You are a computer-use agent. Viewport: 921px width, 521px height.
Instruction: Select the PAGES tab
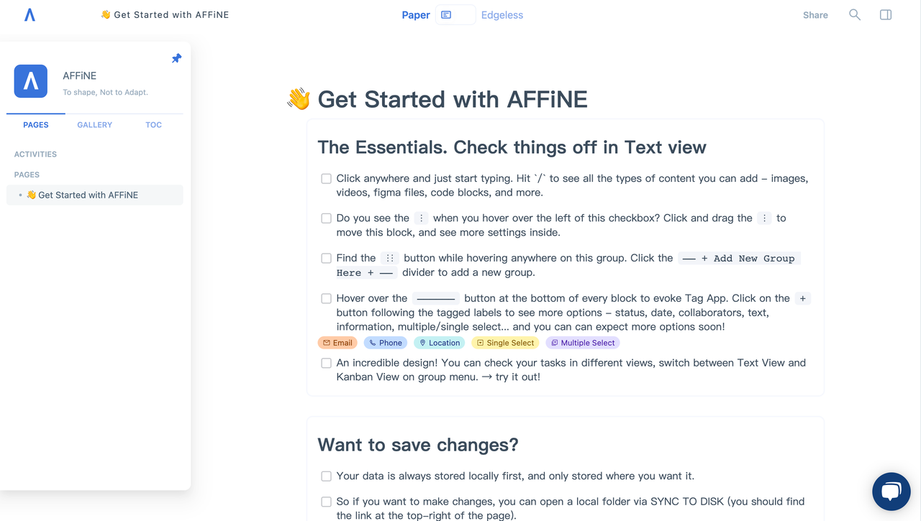(36, 125)
